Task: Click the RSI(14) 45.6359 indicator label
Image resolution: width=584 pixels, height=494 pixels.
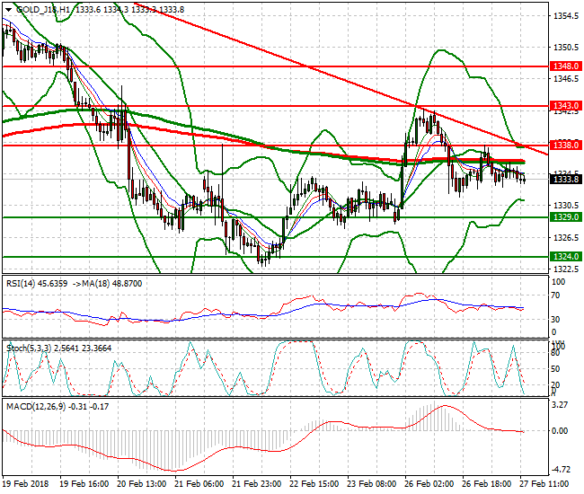Action: [x=37, y=284]
